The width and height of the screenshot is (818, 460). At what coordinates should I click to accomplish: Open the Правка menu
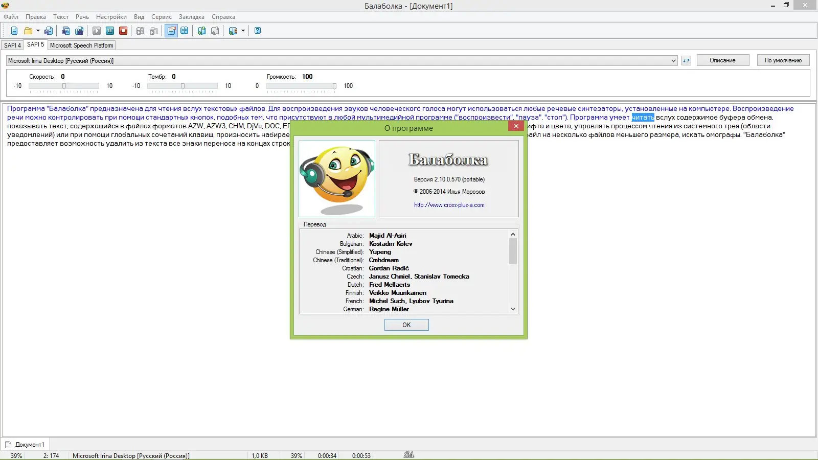pyautogui.click(x=36, y=17)
